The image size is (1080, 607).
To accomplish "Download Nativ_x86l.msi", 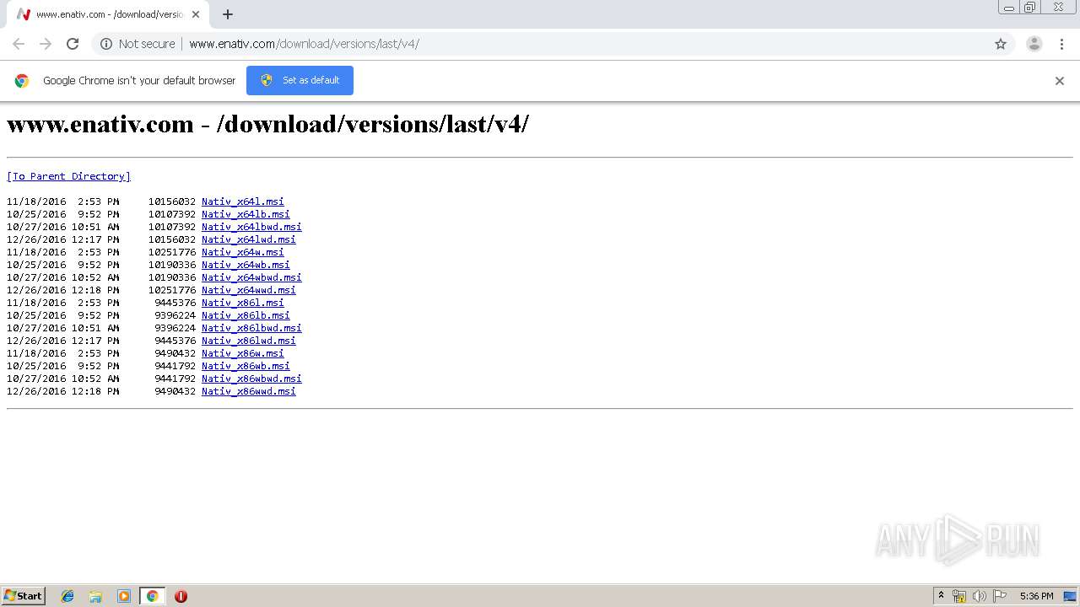I will (243, 303).
